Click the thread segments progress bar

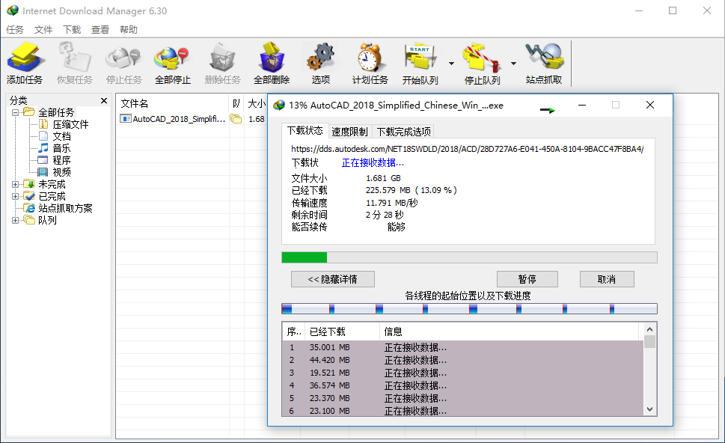tap(469, 308)
